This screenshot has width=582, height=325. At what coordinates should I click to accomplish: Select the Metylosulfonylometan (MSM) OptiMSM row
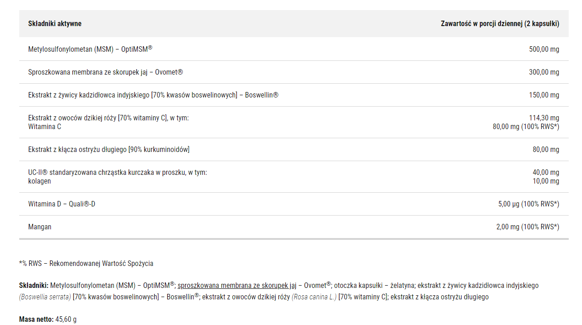coord(294,49)
